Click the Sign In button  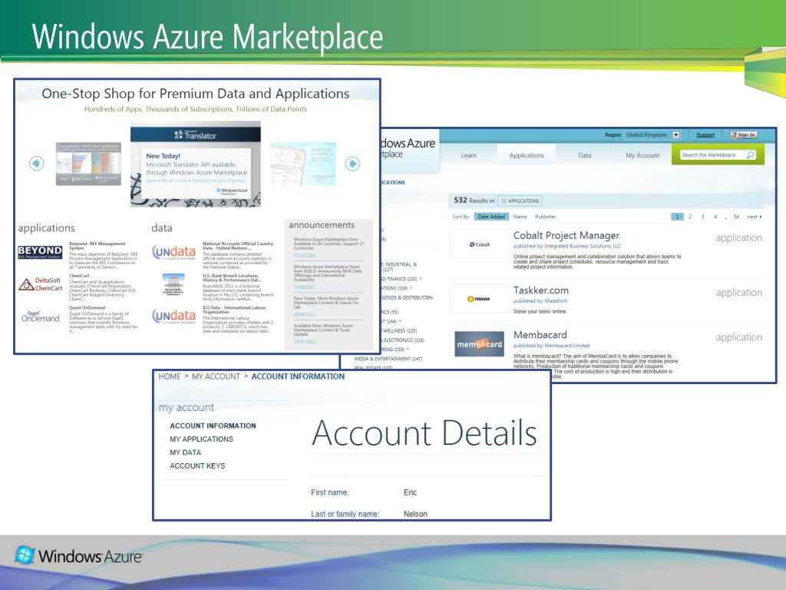743,135
